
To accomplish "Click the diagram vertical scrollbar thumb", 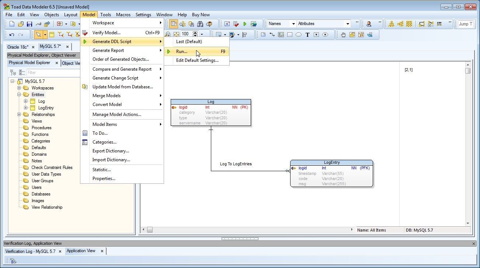I will (x=468, y=71).
